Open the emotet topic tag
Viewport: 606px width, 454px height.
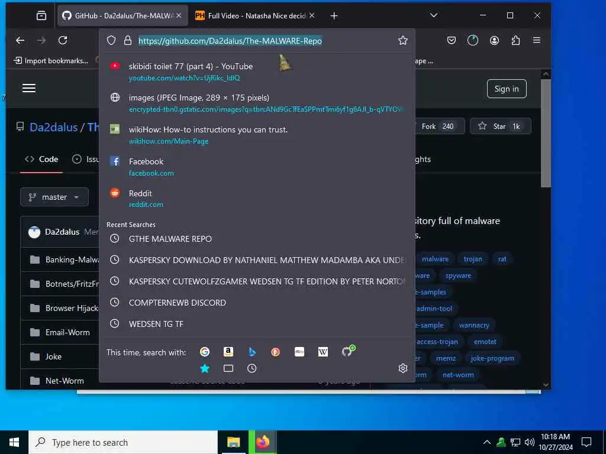[x=485, y=342]
